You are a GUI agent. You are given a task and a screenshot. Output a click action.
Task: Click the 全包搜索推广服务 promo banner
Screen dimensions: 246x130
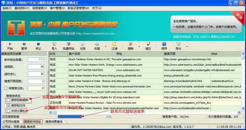pos(206,24)
